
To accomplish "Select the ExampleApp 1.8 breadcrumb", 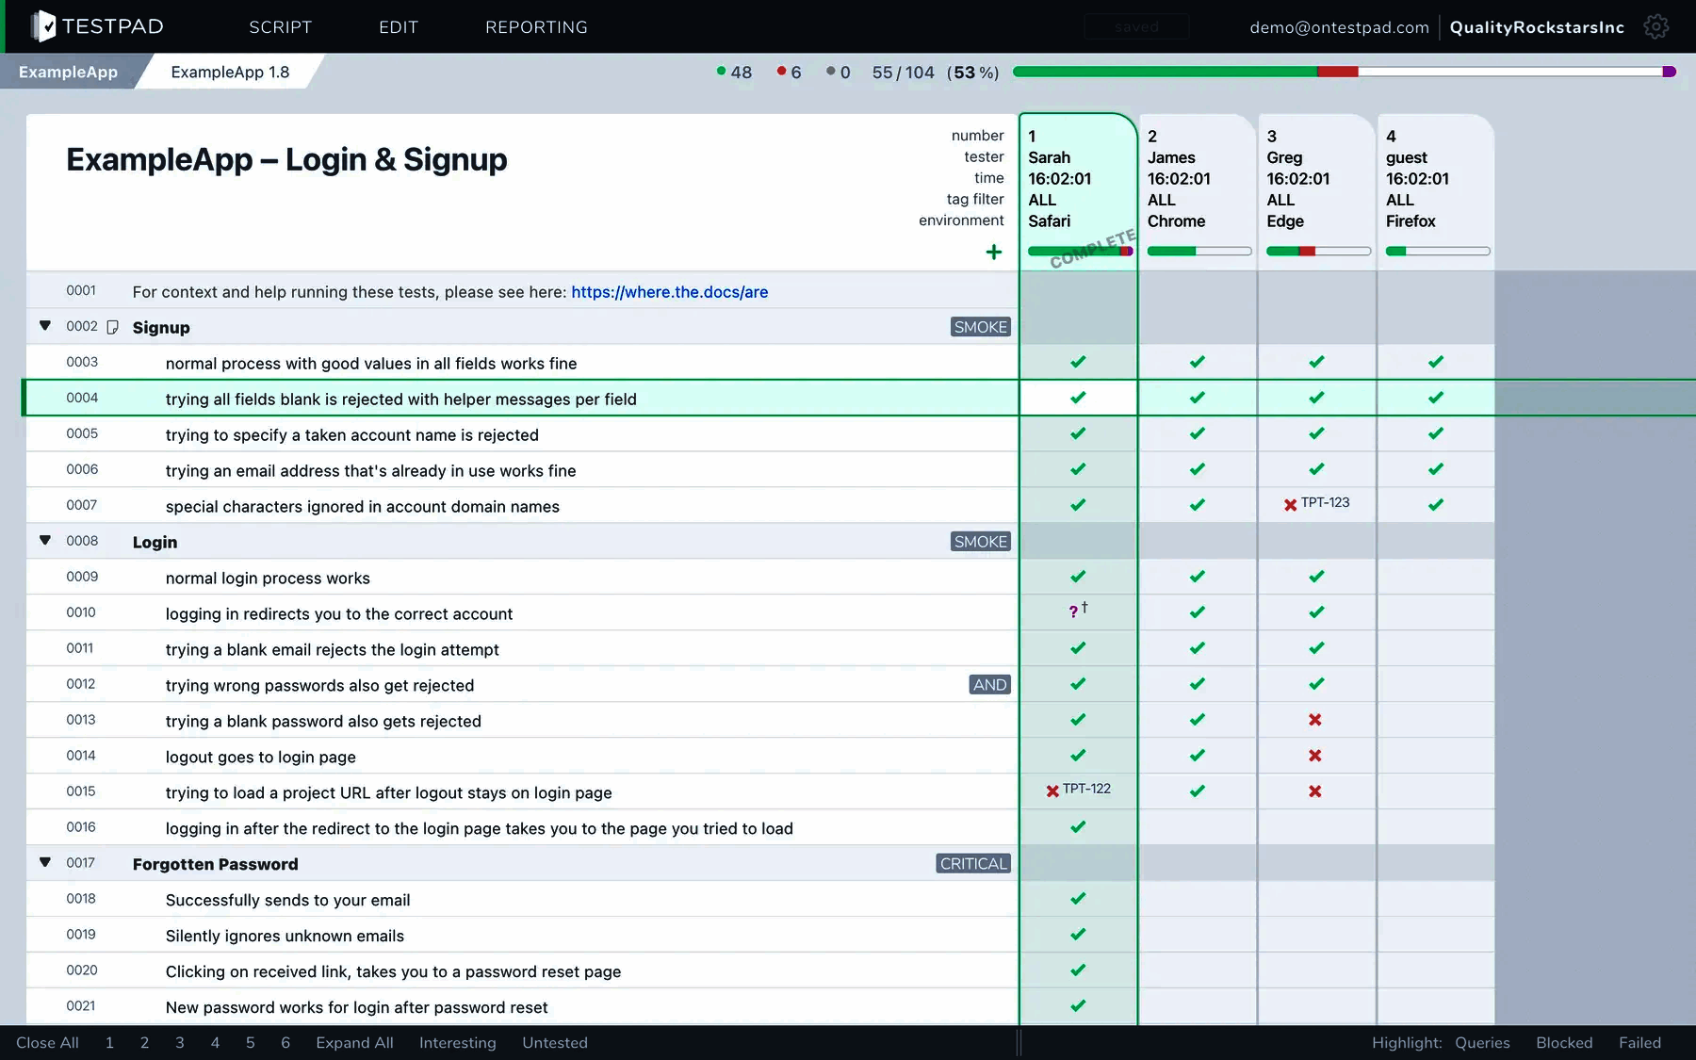I will pyautogui.click(x=229, y=71).
